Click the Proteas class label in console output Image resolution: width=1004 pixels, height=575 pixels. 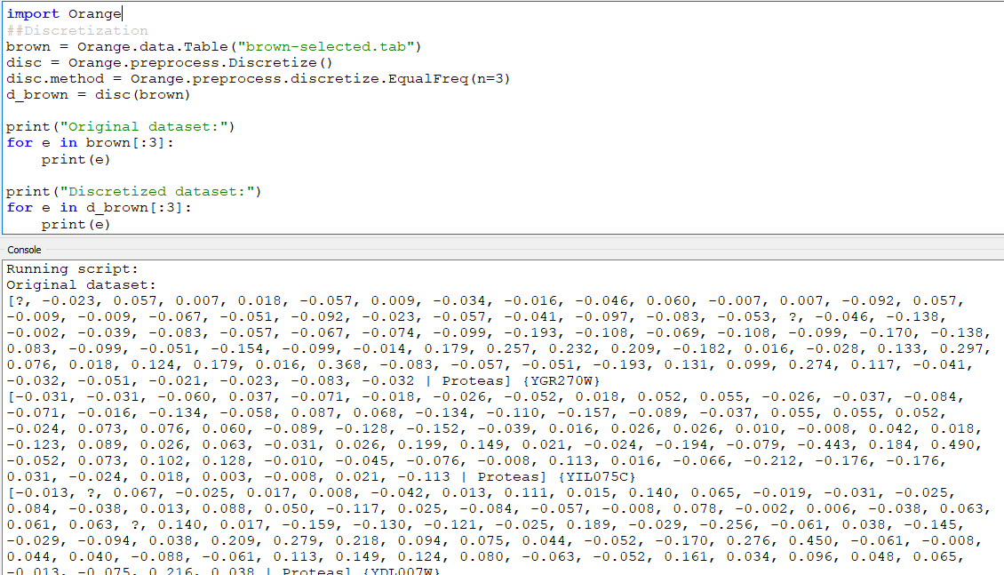click(x=473, y=380)
